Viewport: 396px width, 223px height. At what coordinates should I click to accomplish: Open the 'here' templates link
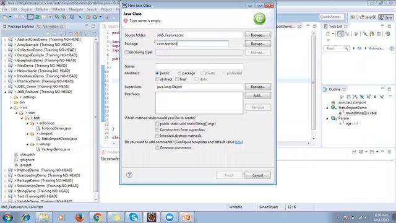(x=238, y=142)
